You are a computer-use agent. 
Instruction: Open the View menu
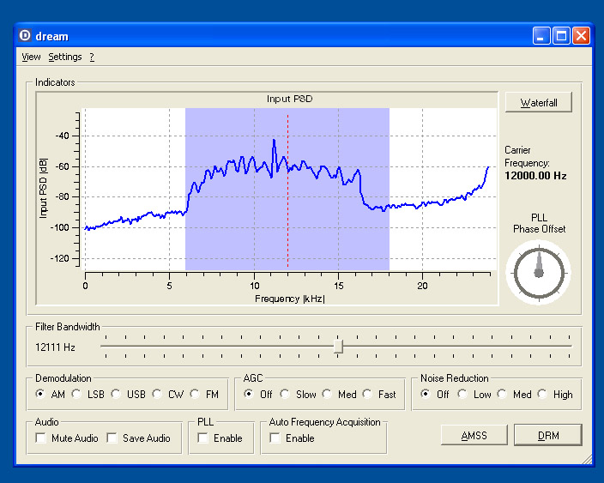point(31,57)
